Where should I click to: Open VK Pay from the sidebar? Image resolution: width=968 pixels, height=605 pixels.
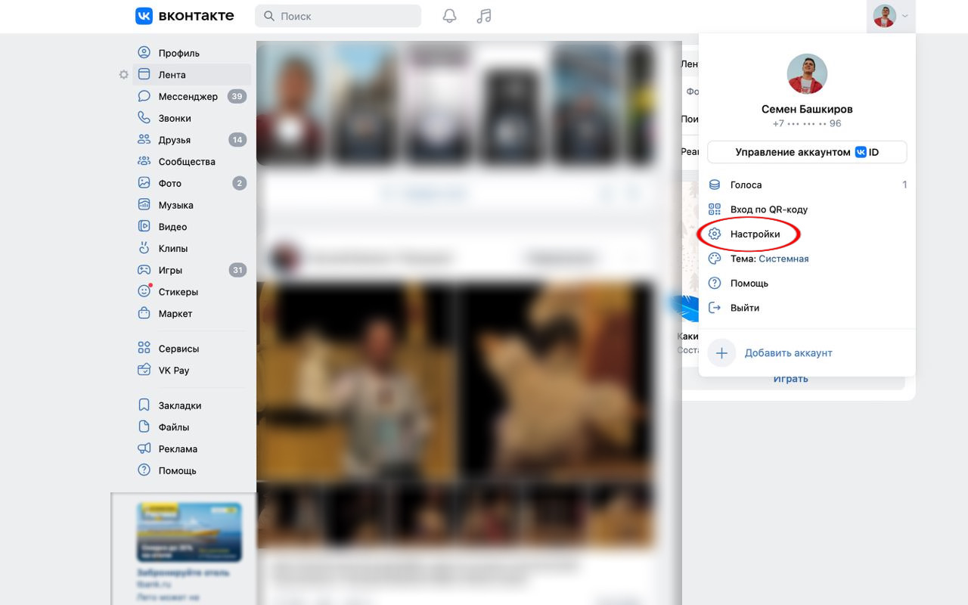pyautogui.click(x=173, y=371)
